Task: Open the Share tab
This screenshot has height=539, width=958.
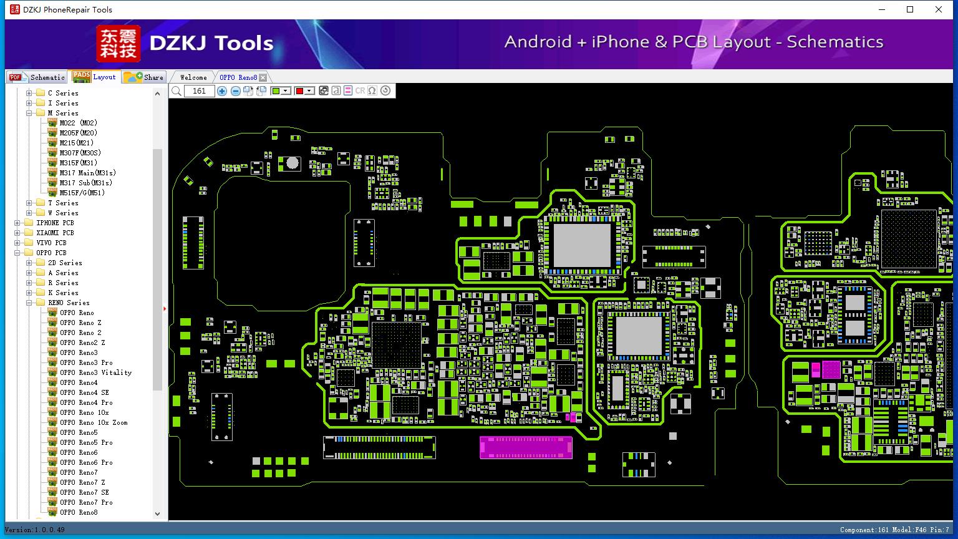Action: point(144,77)
